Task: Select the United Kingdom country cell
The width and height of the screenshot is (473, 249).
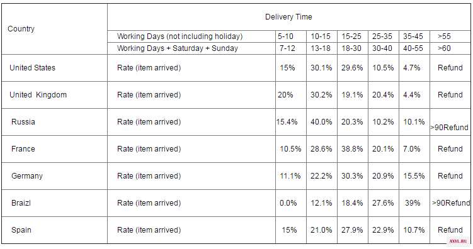Action: 54,95
